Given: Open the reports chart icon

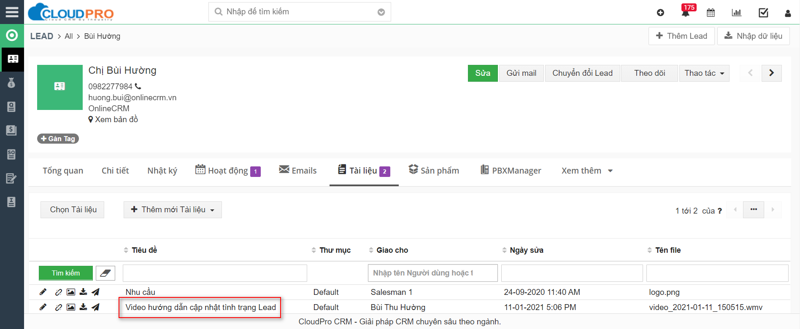Looking at the screenshot, I should 736,13.
